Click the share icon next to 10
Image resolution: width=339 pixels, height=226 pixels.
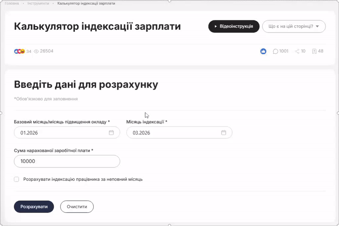pyautogui.click(x=297, y=51)
